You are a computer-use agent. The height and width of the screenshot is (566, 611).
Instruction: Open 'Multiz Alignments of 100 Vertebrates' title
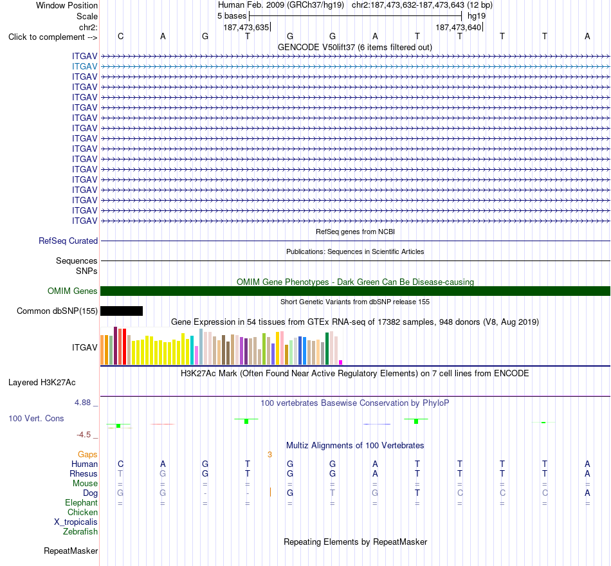click(355, 446)
